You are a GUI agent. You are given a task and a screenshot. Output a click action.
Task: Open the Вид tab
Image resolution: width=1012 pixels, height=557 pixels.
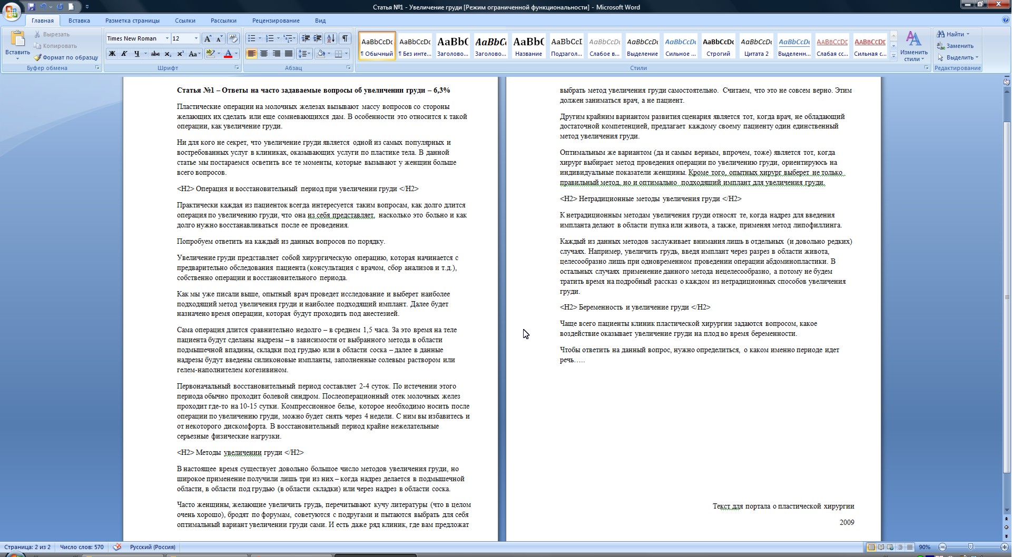[x=320, y=21]
